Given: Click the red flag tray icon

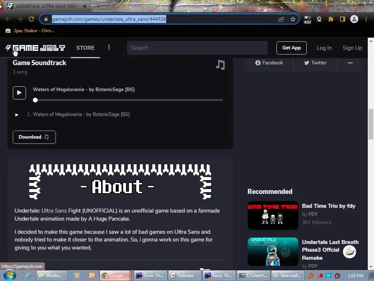Looking at the screenshot, I should pyautogui.click(x=320, y=276).
